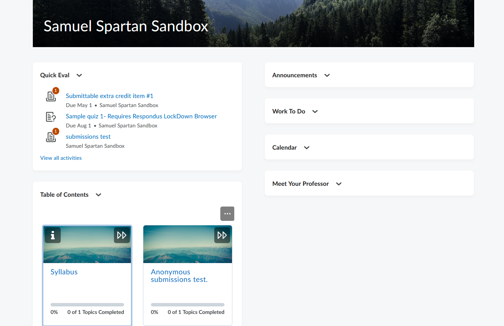Click the fast-forward icon on the Syllabus card

point(122,235)
